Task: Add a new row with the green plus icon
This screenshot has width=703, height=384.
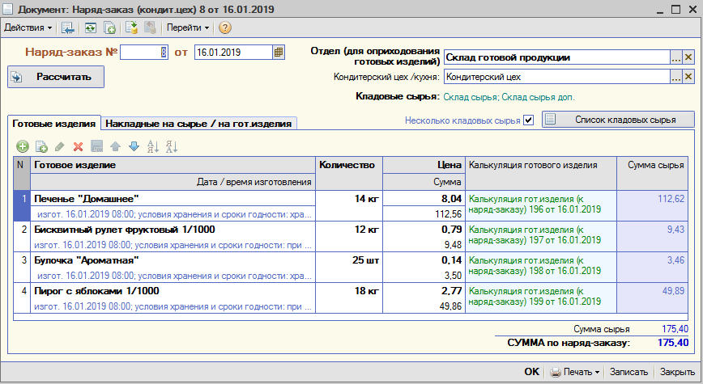Action: pos(23,146)
